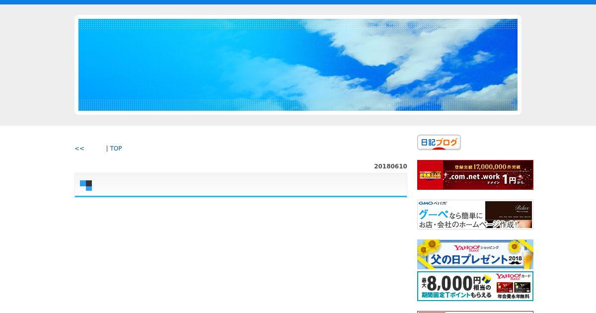Open the GMOペパボ グーペ homepage banner
The image size is (596, 313).
475,215
